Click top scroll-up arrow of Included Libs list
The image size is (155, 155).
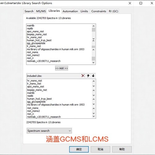(x=94, y=81)
